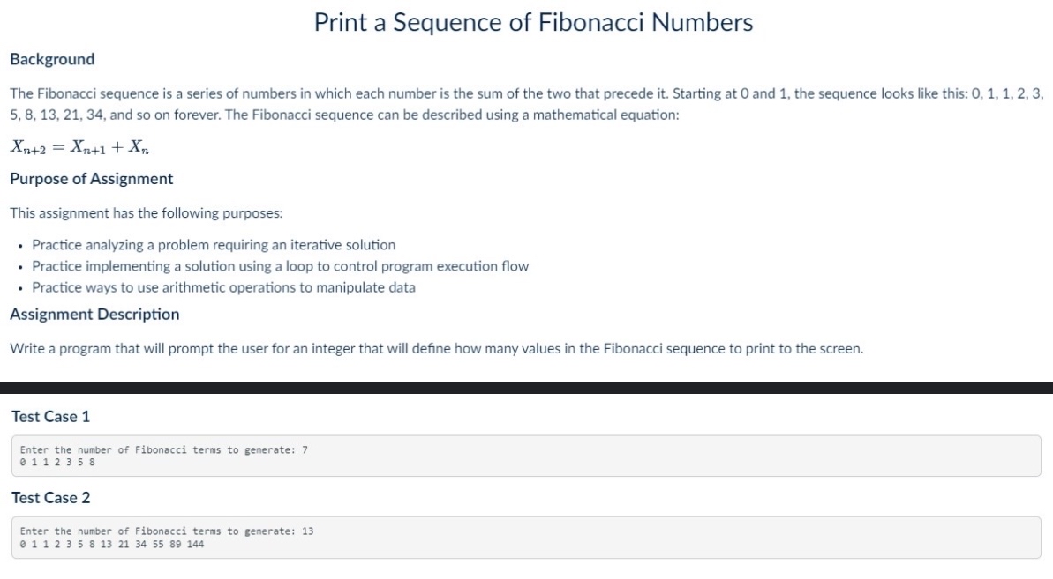
Task: Select the bullet about using a loop
Action: tap(280, 266)
